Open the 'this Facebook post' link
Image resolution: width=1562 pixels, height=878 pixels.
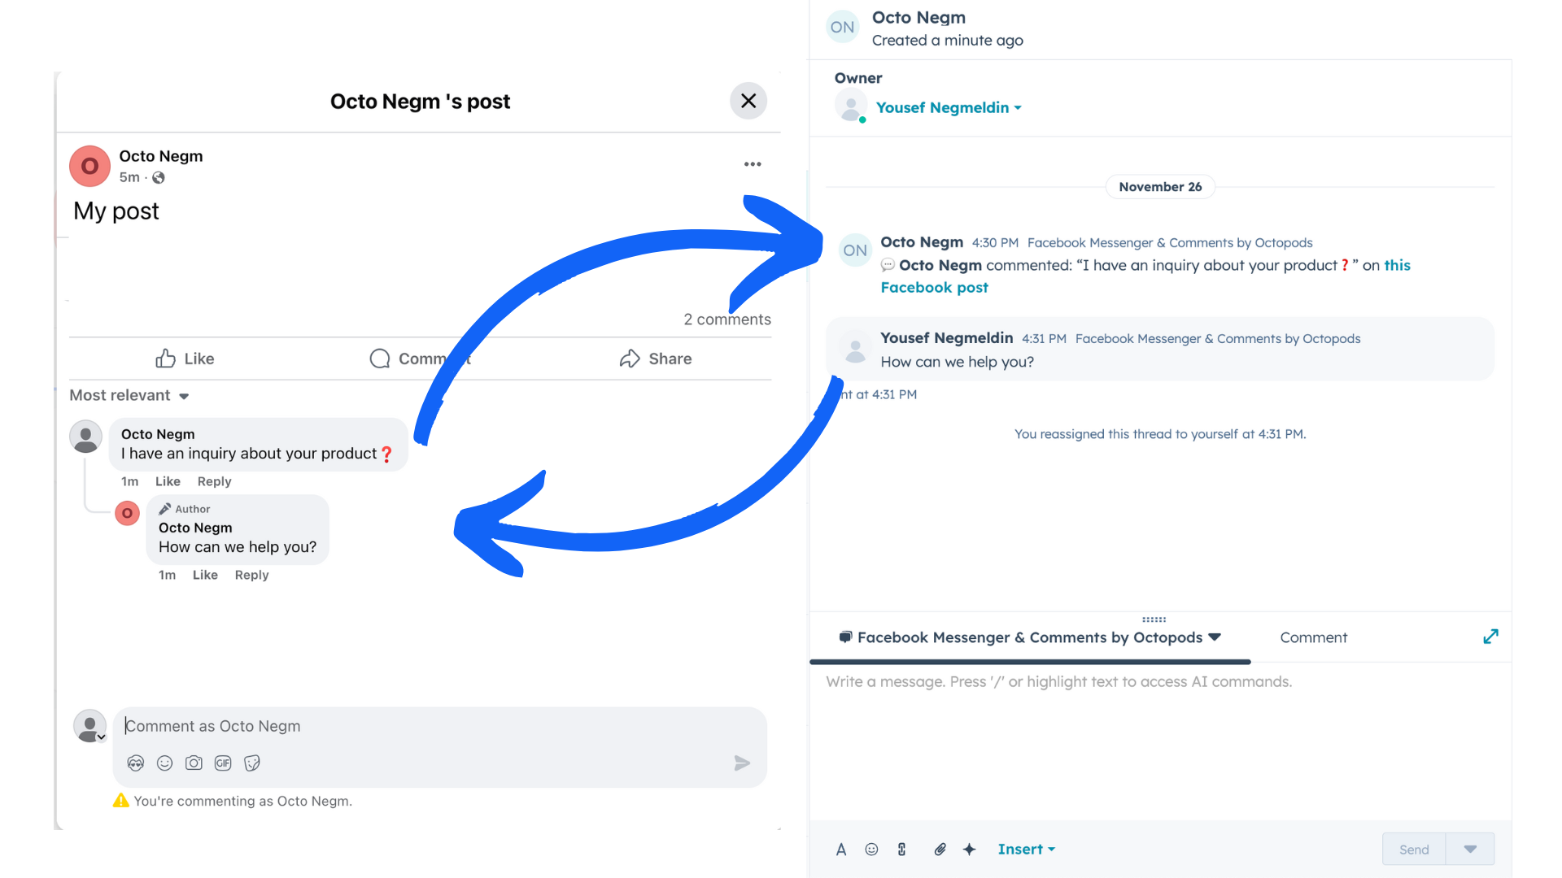click(934, 288)
